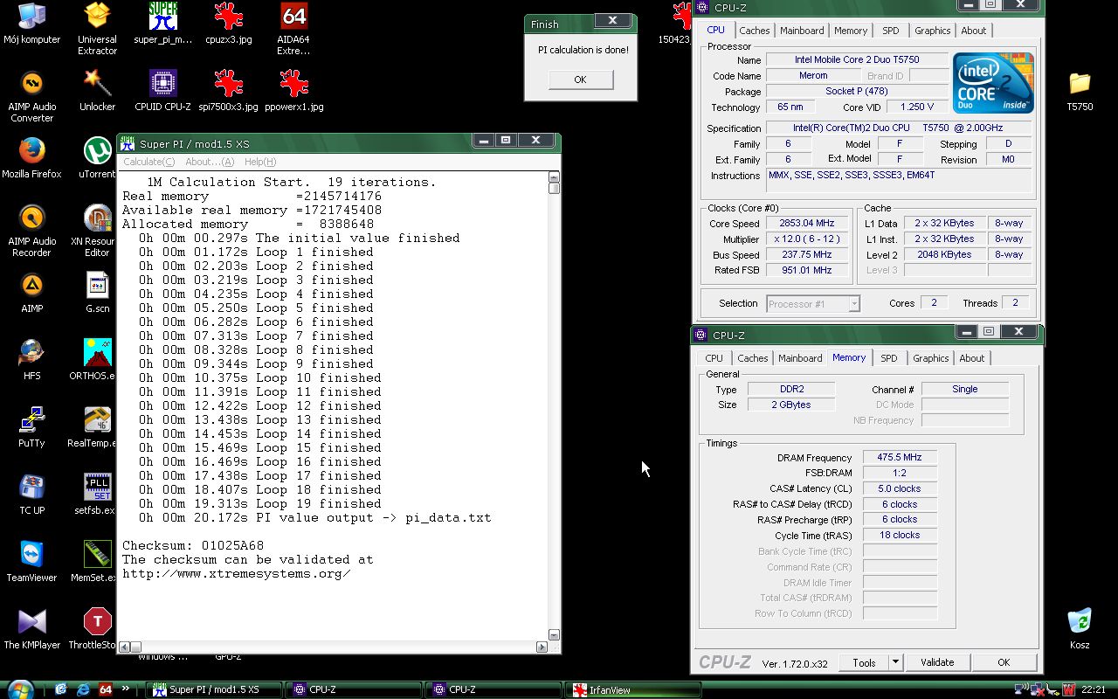Viewport: 1118px width, 699px height.
Task: Switch to Graphics tab in top CPU-Z
Action: coord(932,31)
